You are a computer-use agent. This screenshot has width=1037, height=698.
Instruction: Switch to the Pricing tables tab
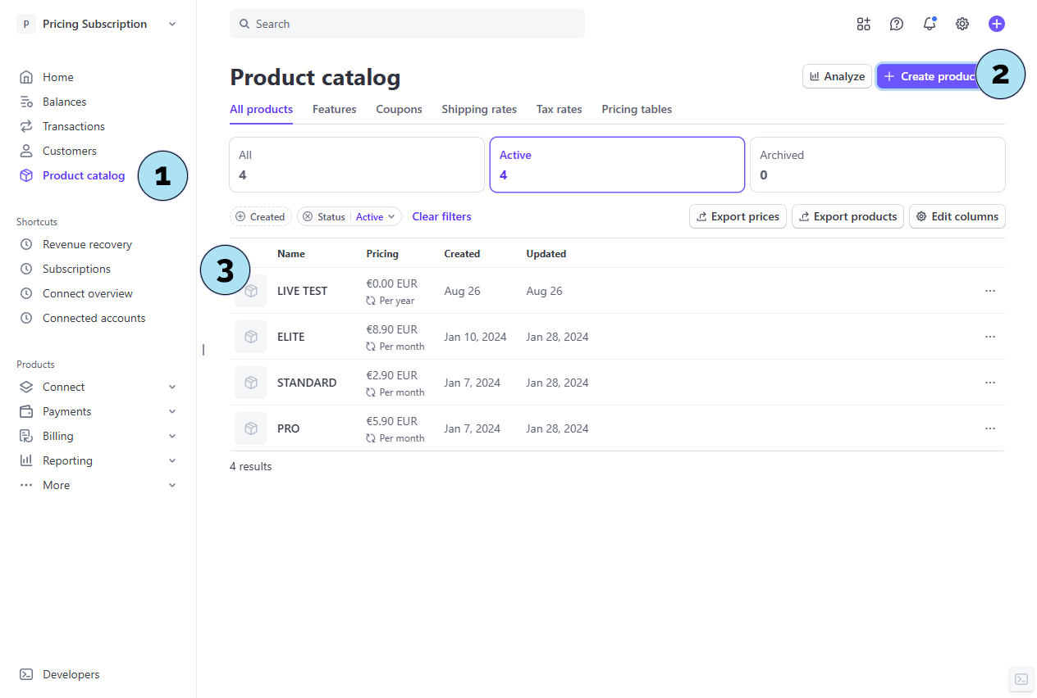click(636, 109)
